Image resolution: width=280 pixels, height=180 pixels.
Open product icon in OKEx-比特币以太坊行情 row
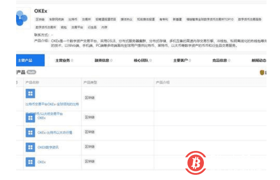(30, 133)
